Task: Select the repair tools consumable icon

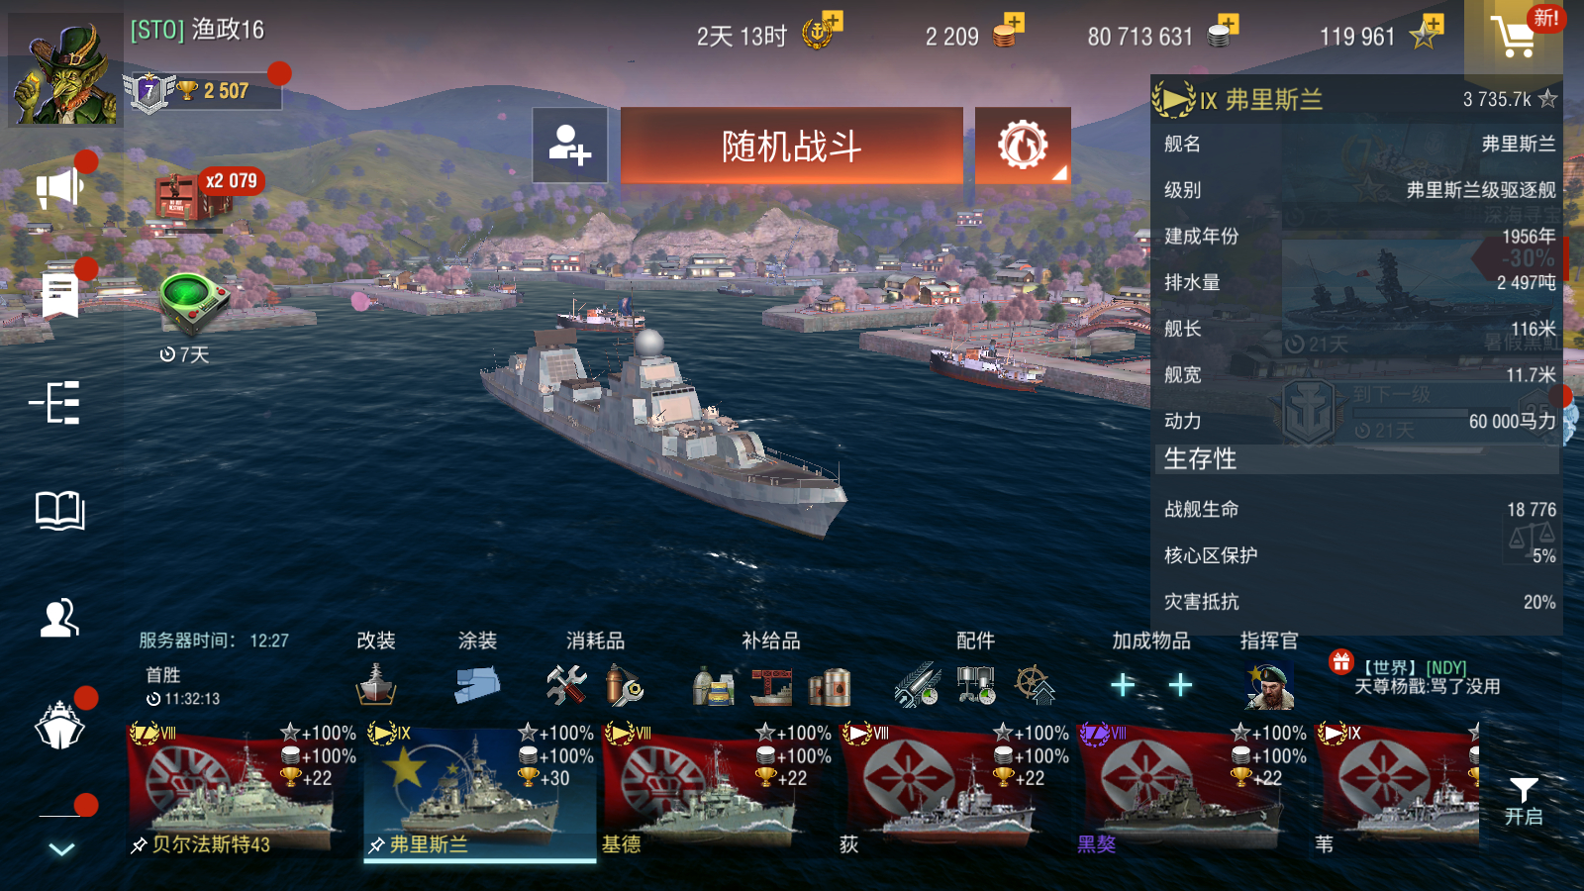Action: (x=566, y=684)
